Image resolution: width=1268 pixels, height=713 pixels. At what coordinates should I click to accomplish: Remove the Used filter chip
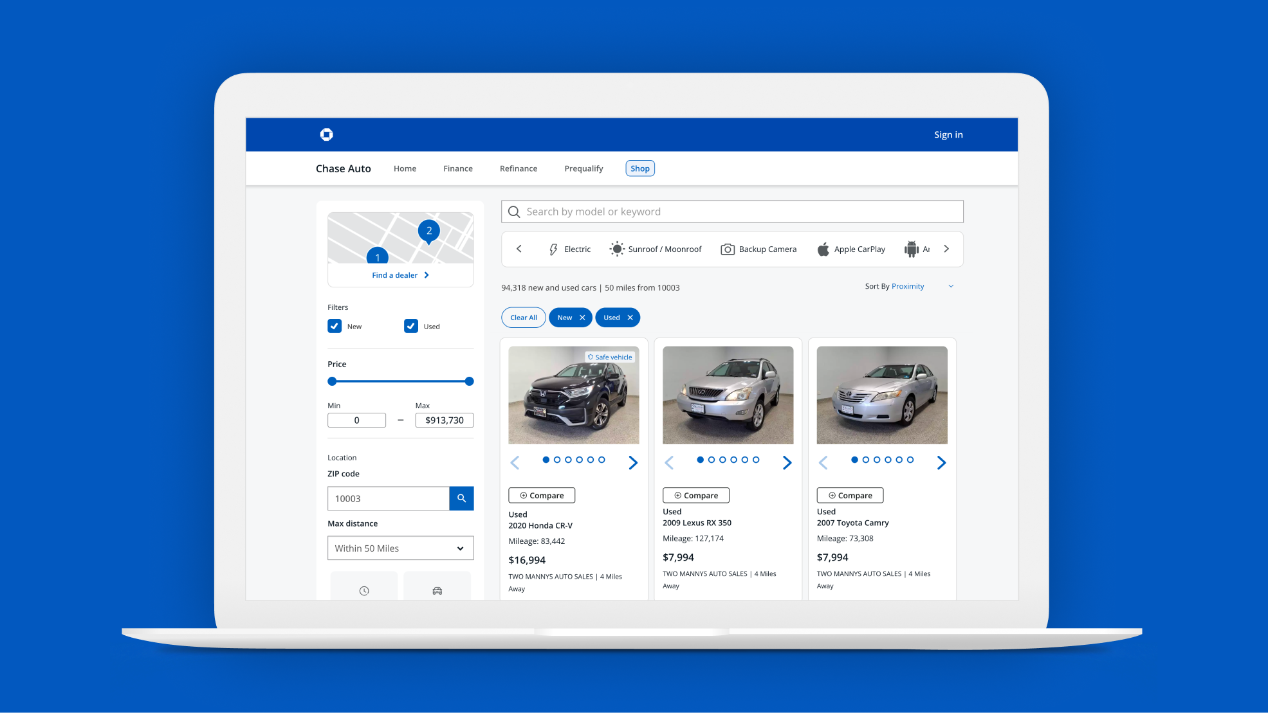[630, 318]
